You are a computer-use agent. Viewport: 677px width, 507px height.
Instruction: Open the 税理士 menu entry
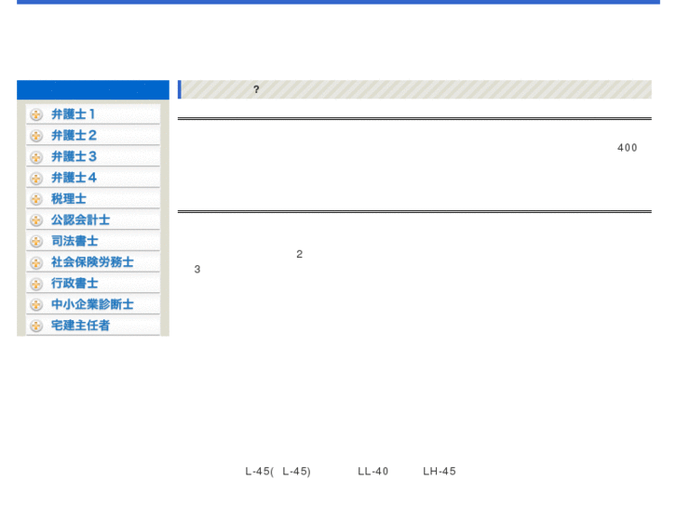point(93,199)
